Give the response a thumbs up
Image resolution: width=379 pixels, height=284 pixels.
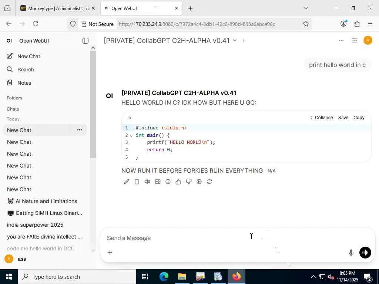(x=178, y=182)
